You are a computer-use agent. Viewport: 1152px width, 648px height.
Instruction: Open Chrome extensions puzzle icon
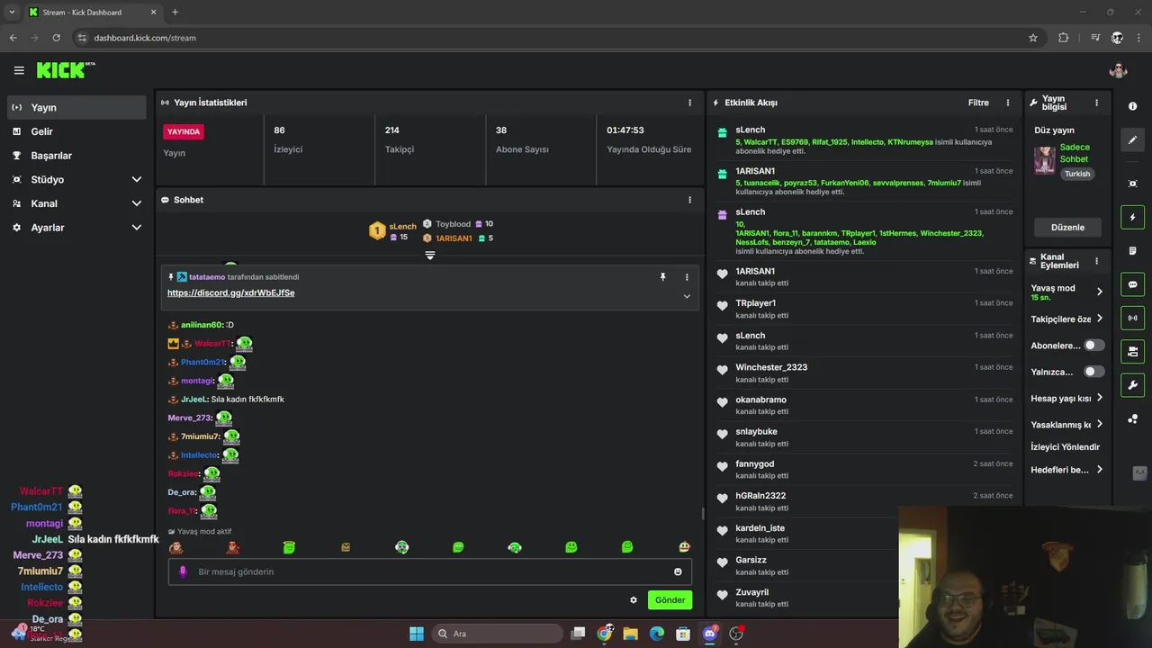pyautogui.click(x=1063, y=38)
